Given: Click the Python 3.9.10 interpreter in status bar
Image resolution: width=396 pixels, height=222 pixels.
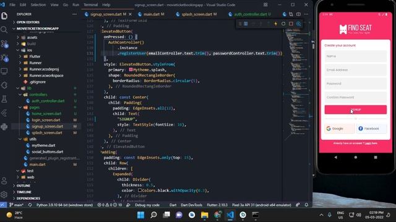Looking at the screenshot, I should [x=64, y=205].
